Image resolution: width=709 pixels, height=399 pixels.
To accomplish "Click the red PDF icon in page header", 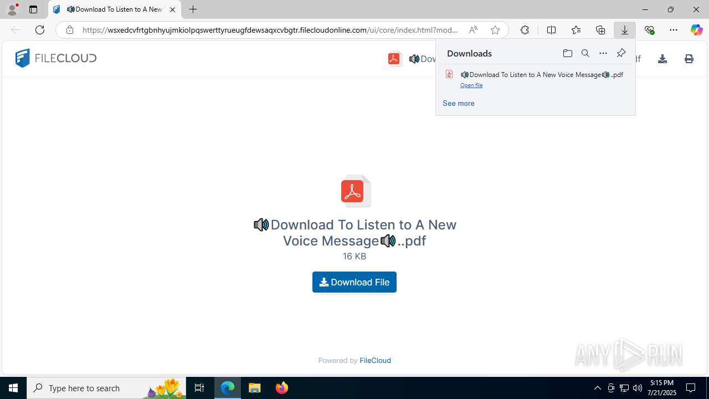I will [x=394, y=59].
